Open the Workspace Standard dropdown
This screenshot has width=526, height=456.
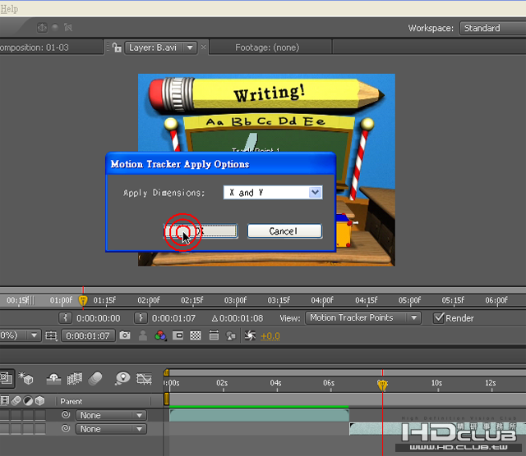click(x=492, y=28)
